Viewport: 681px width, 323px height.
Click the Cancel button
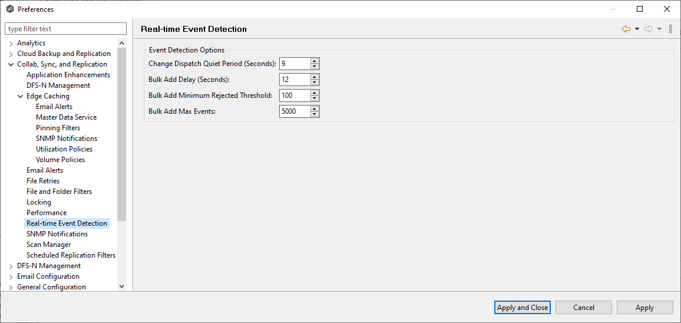(583, 307)
